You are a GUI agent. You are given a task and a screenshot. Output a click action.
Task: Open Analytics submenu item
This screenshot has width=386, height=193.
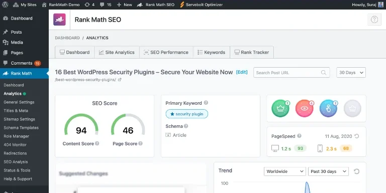[13, 94]
